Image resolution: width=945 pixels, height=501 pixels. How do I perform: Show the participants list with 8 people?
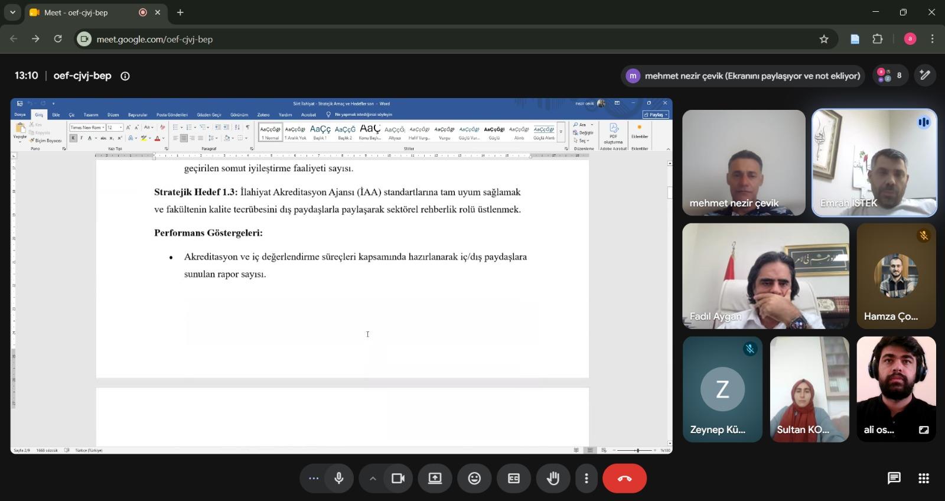891,76
